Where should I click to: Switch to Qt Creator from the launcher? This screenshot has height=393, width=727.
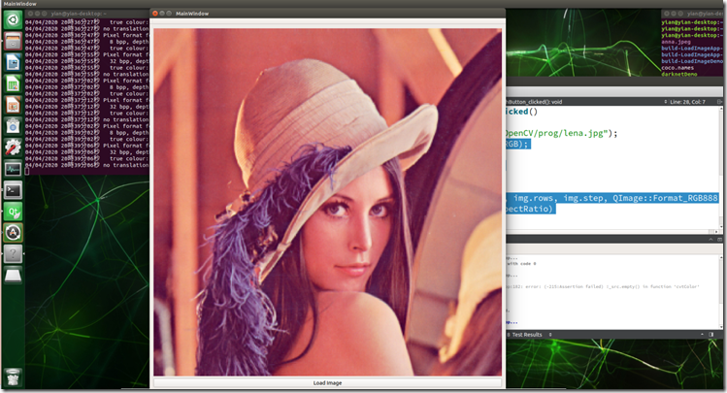click(13, 212)
